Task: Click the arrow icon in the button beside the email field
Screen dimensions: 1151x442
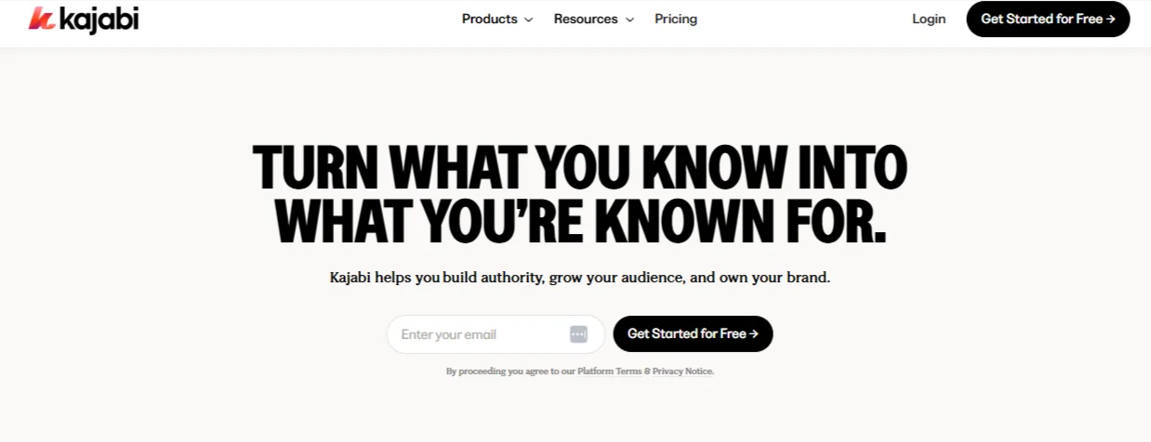Action: click(x=754, y=334)
